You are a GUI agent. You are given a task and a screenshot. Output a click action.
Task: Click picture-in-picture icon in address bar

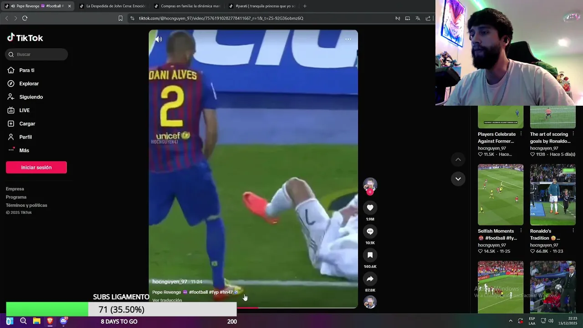tap(408, 18)
